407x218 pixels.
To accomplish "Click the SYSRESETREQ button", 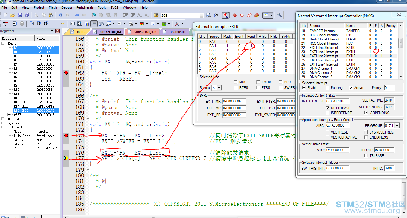I will pyautogui.click(x=366, y=132).
